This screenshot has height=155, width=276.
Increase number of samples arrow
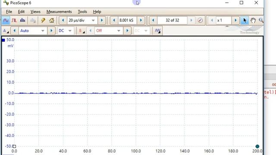tap(141, 20)
